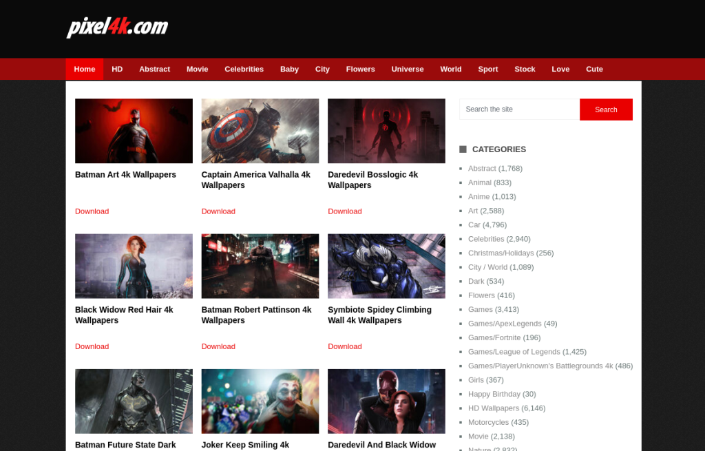Open the Captain America Valhalla thumbnail
705x451 pixels.
(260, 131)
